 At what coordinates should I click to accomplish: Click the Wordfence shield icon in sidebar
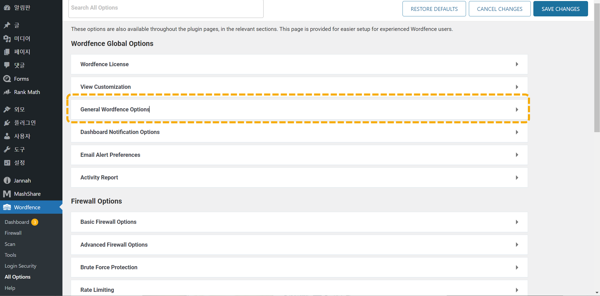[7, 207]
